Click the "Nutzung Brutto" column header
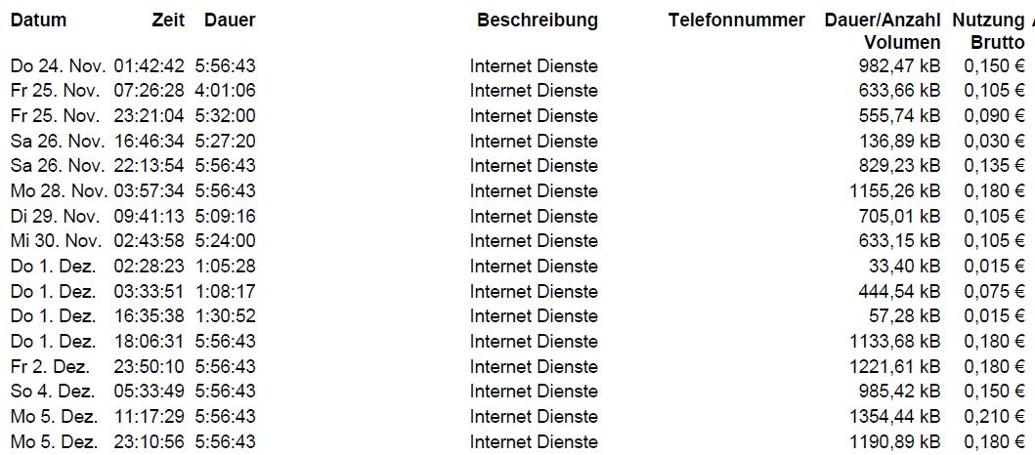 click(991, 31)
